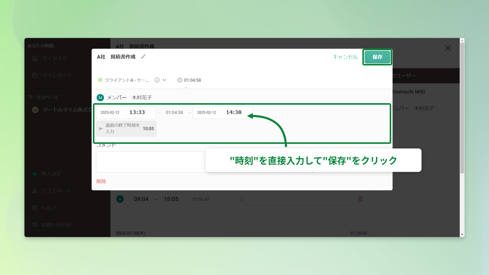Viewport: 489px width, 275px height.
Task: Open マイレポート via its sidebar icon
Action: pos(35,75)
